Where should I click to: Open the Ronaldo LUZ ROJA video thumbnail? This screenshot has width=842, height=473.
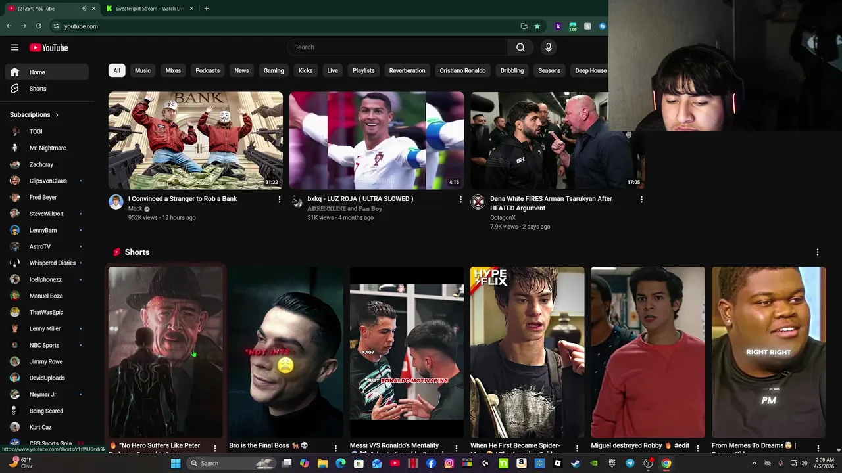tap(376, 141)
